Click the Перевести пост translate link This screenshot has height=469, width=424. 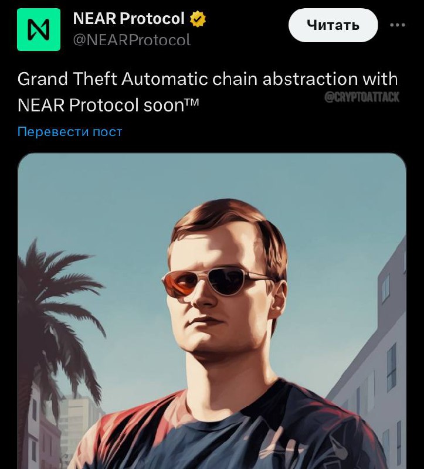[x=70, y=131]
